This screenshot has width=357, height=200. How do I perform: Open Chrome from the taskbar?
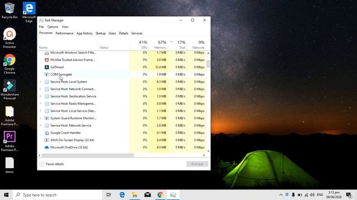(x=160, y=195)
